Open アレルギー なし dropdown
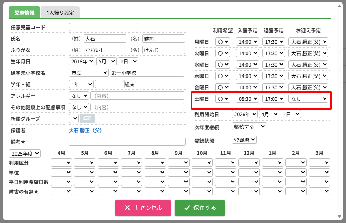The image size is (346, 223). (x=79, y=96)
